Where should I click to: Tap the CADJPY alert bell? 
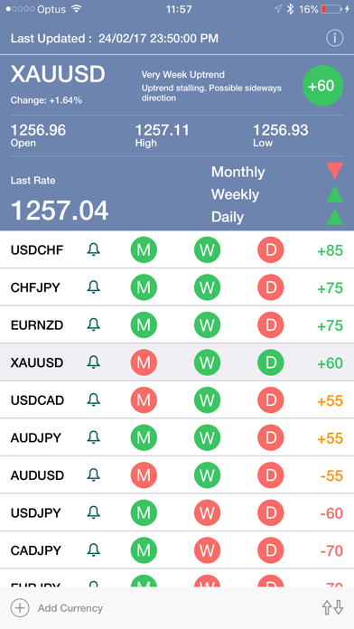(x=93, y=550)
